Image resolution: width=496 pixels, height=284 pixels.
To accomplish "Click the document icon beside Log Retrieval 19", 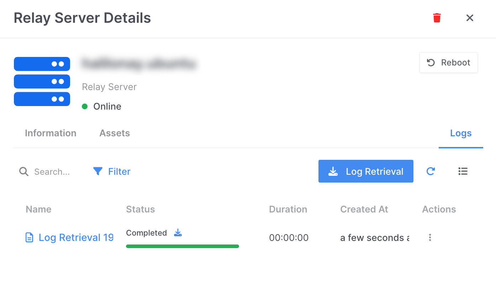I will (x=29, y=237).
